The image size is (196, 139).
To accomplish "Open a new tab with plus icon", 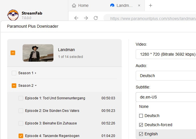I will pyautogui.click(x=151, y=5).
